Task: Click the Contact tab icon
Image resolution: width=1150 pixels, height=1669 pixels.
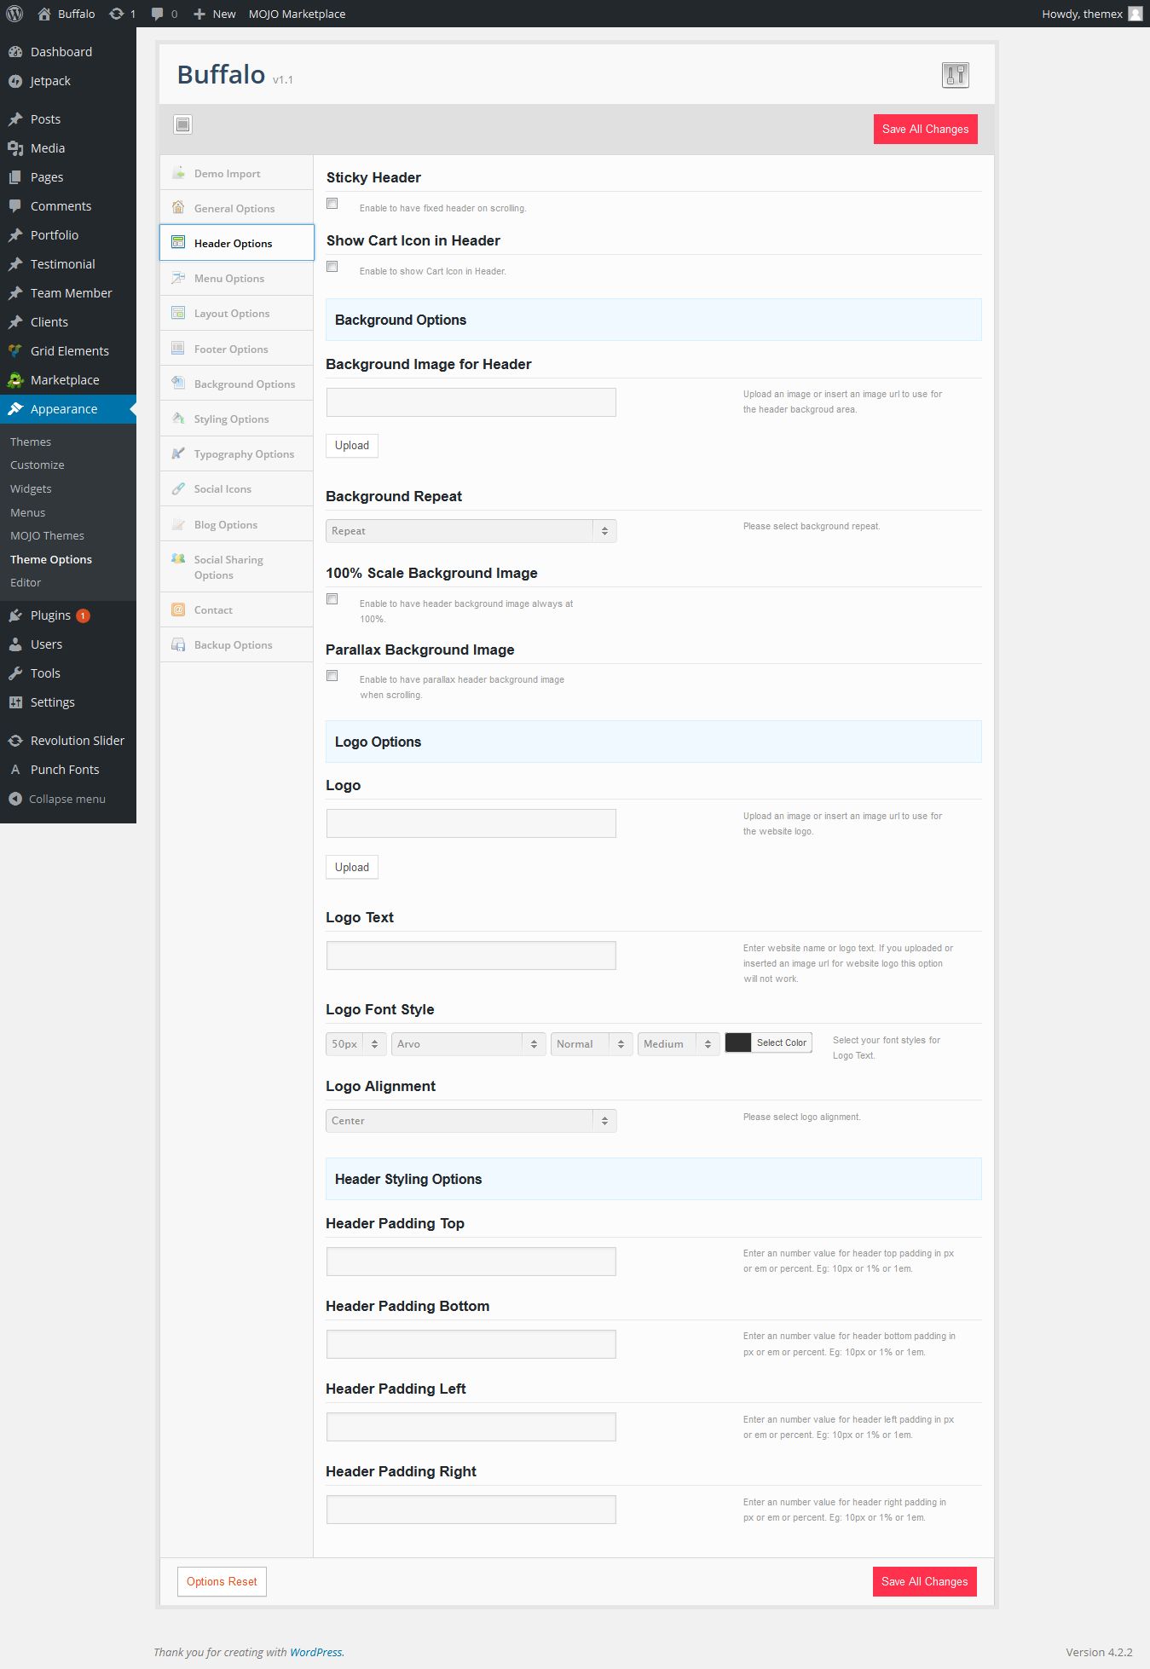Action: point(178,609)
